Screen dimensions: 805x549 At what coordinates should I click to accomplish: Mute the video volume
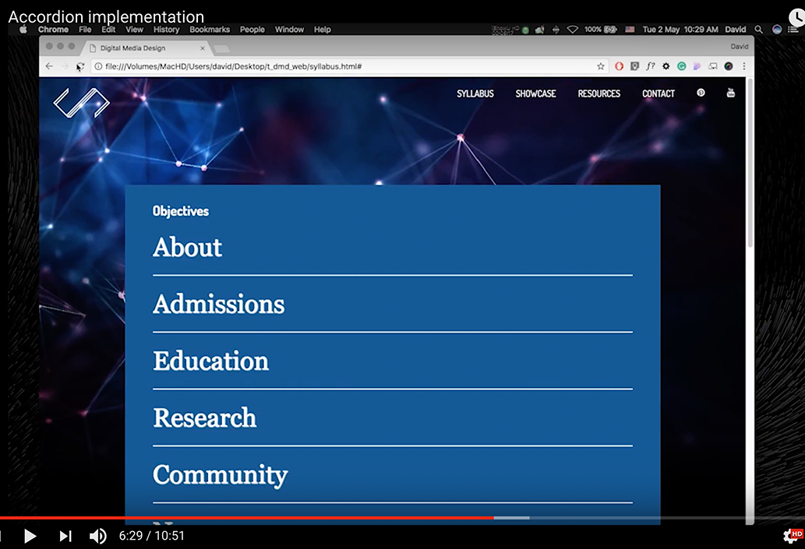[97, 536]
